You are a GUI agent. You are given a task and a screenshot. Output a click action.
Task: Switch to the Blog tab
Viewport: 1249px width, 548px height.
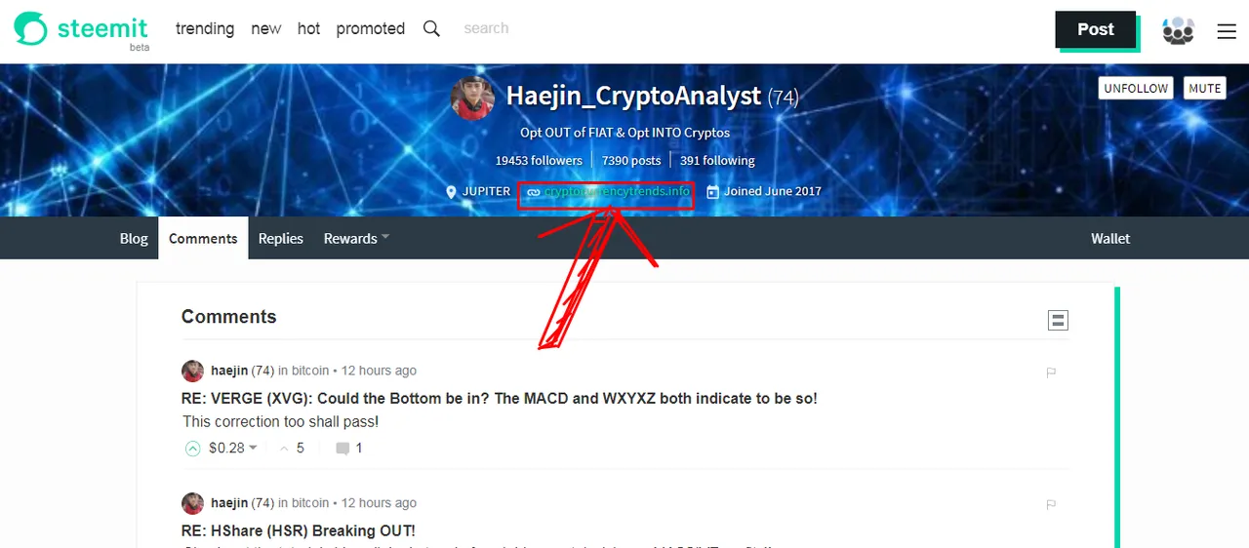tap(134, 238)
